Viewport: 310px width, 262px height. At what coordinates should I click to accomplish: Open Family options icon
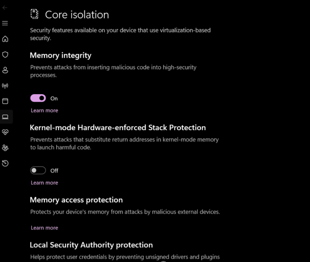[5, 148]
